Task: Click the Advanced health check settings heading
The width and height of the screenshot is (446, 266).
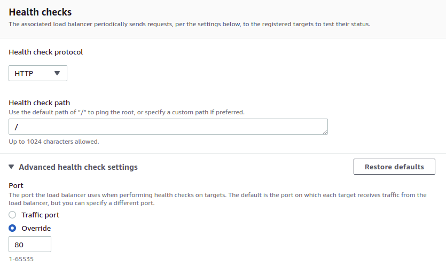Action: click(78, 167)
